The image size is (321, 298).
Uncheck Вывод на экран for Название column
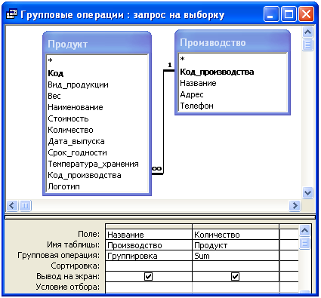[148, 277]
